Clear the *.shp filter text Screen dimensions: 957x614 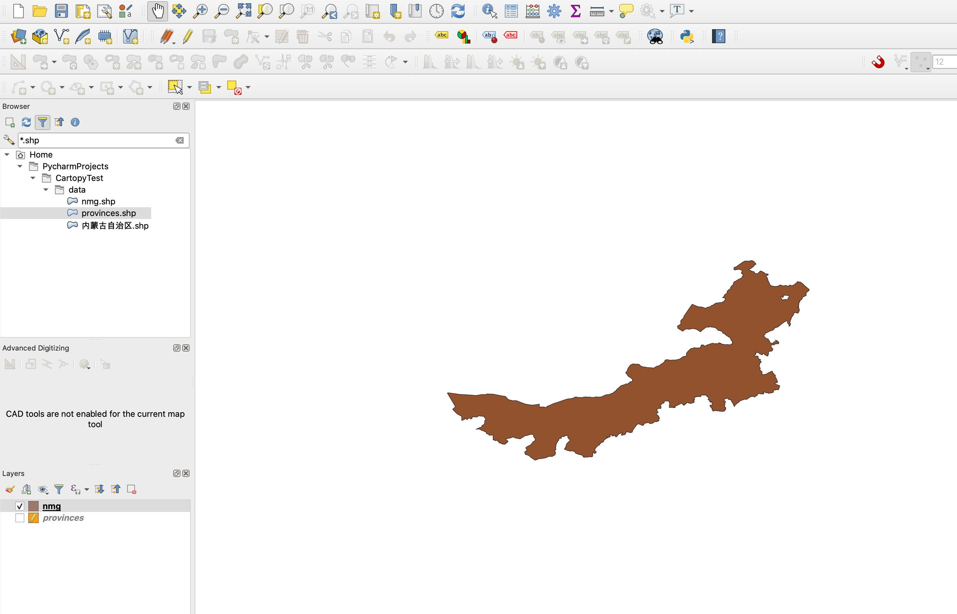(x=180, y=140)
